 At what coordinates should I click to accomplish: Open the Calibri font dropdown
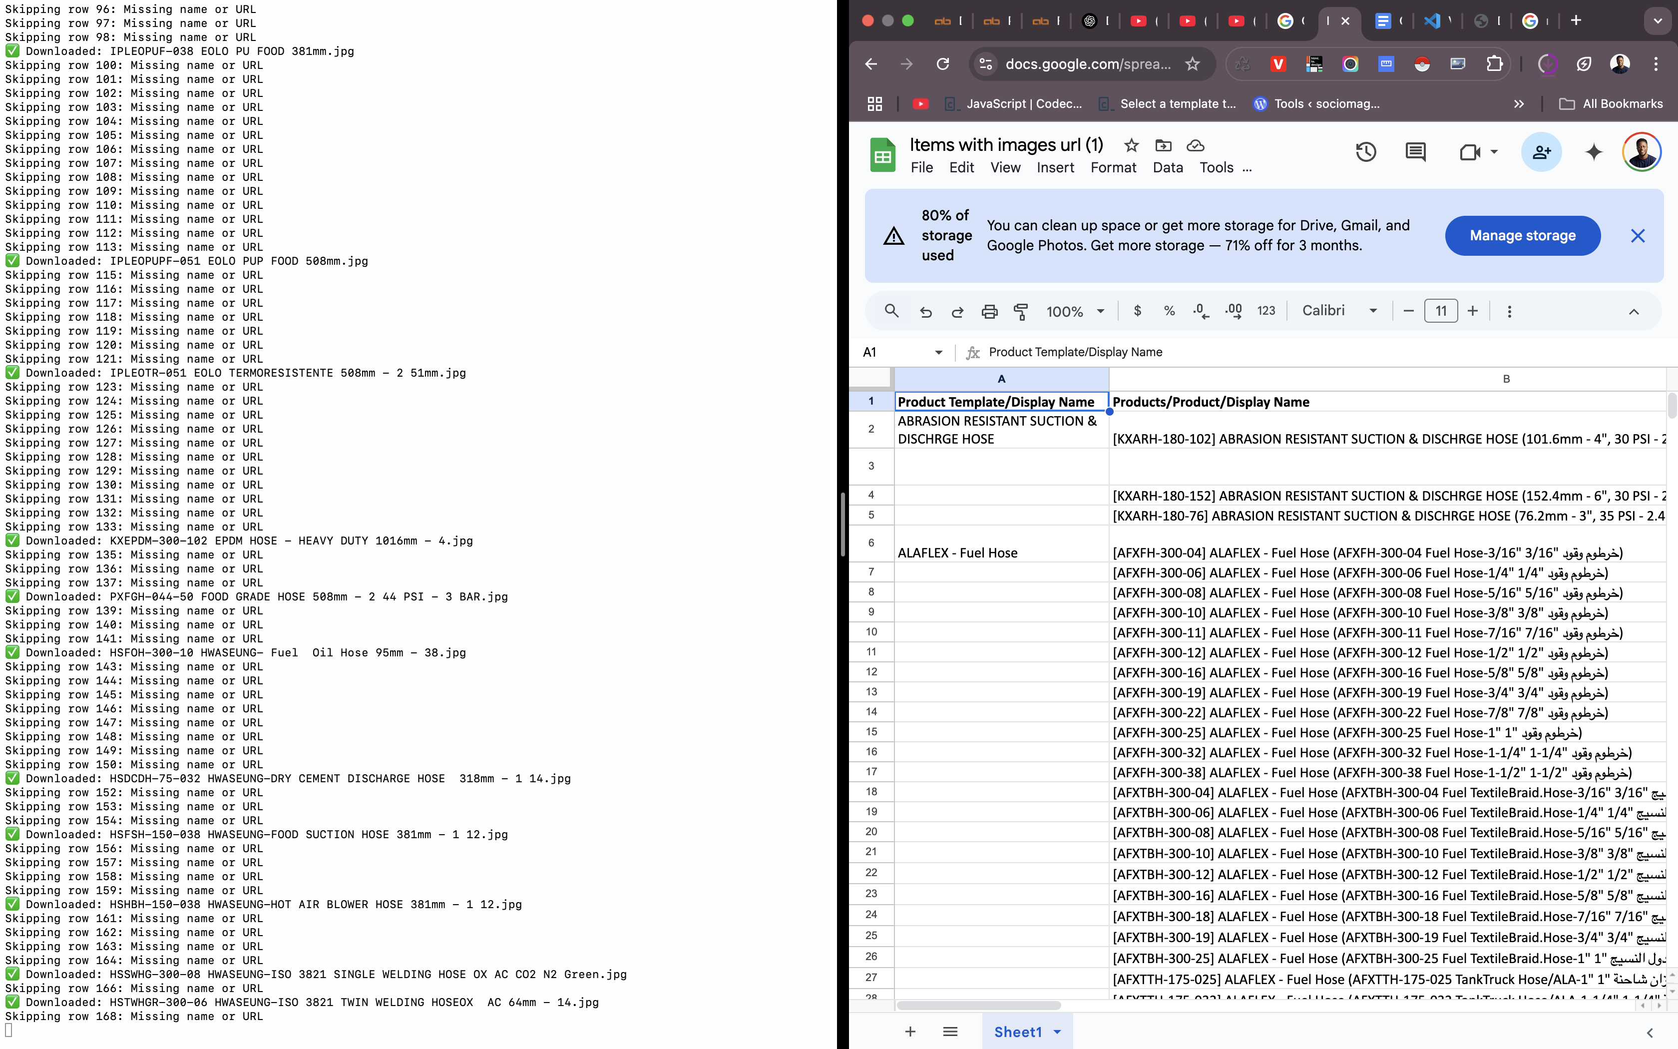pos(1339,311)
